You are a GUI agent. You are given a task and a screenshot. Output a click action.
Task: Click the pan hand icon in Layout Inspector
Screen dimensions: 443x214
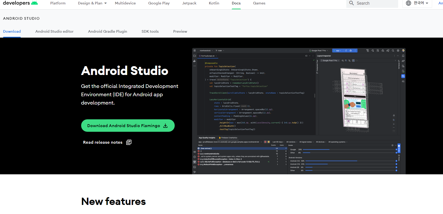tap(394, 116)
